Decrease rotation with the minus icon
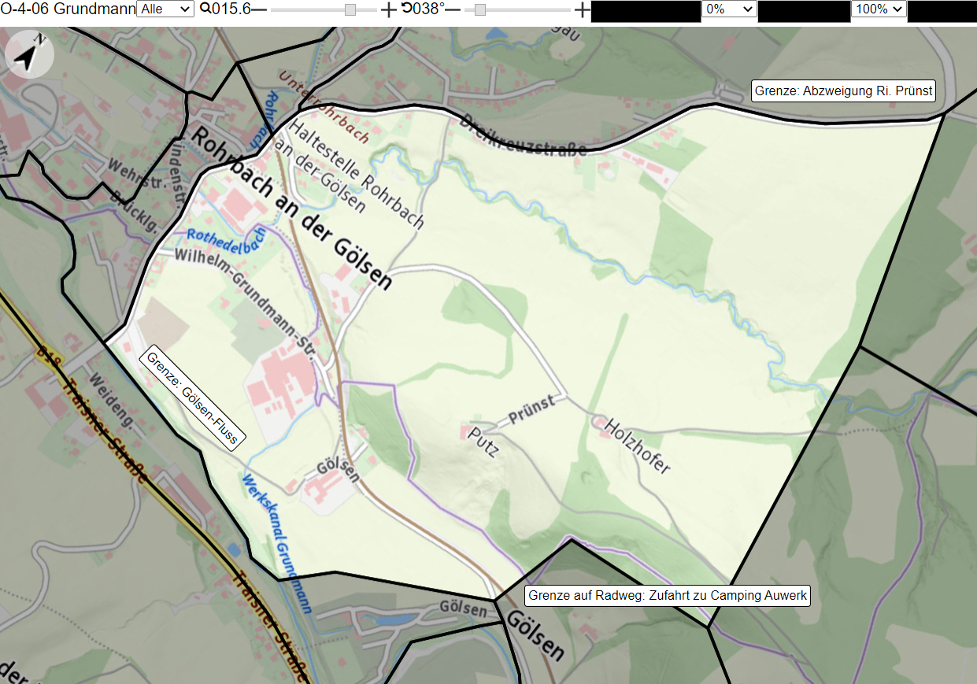Viewport: 977px width, 684px height. click(453, 9)
